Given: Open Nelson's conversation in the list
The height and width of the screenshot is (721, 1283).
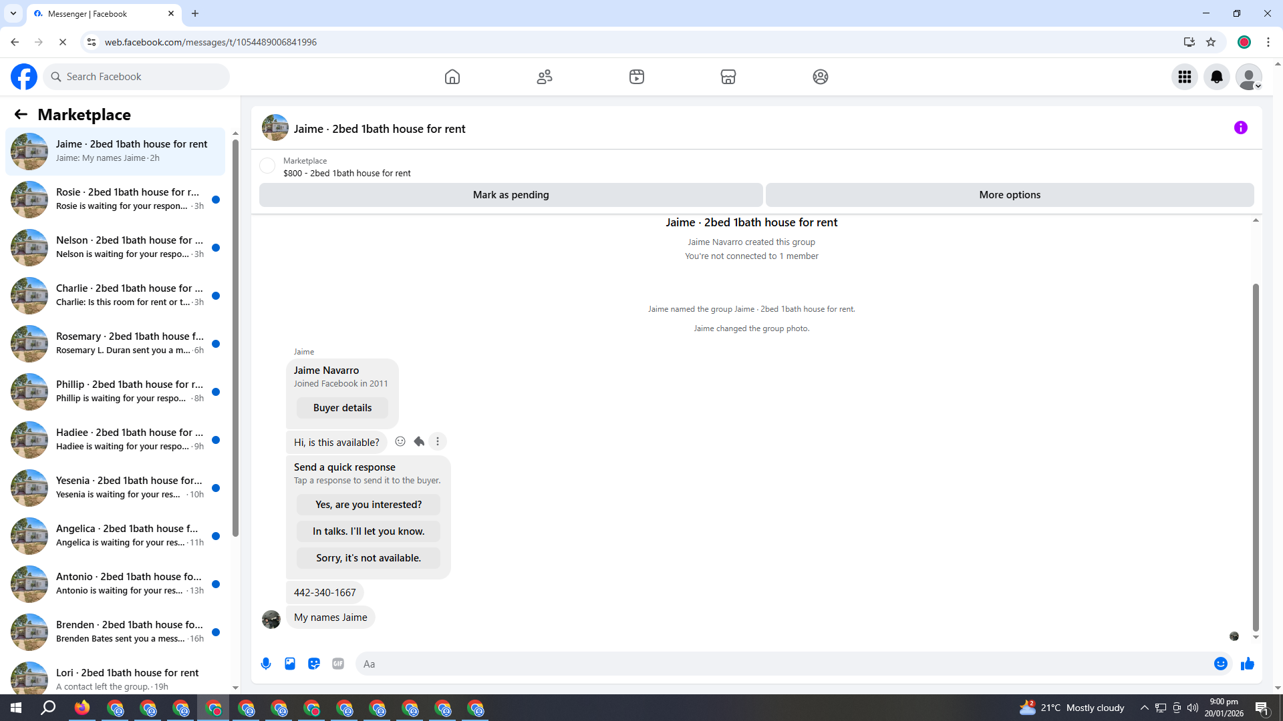Looking at the screenshot, I should coord(116,248).
